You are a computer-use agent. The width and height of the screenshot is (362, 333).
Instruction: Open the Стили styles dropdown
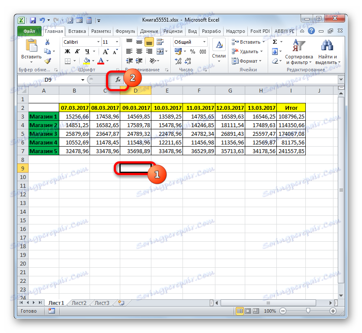[219, 51]
